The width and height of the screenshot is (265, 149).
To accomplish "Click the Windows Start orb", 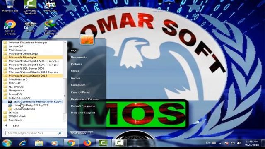I will 7,143.
